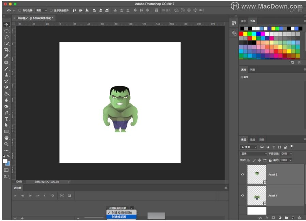Open the 正常 blend mode dropdown
The image size is (306, 221).
click(253, 154)
